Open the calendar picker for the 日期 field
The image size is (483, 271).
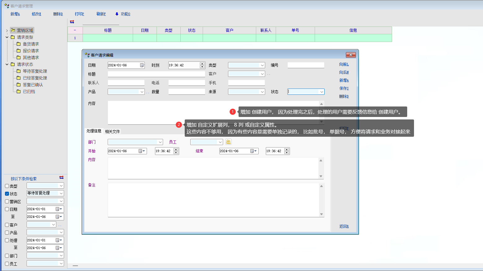click(142, 65)
